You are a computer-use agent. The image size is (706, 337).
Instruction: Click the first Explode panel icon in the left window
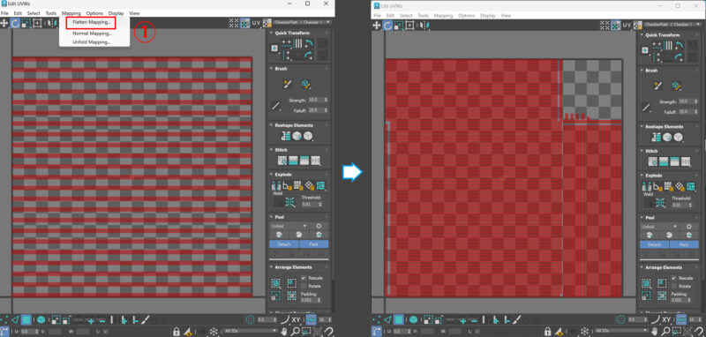[274, 185]
